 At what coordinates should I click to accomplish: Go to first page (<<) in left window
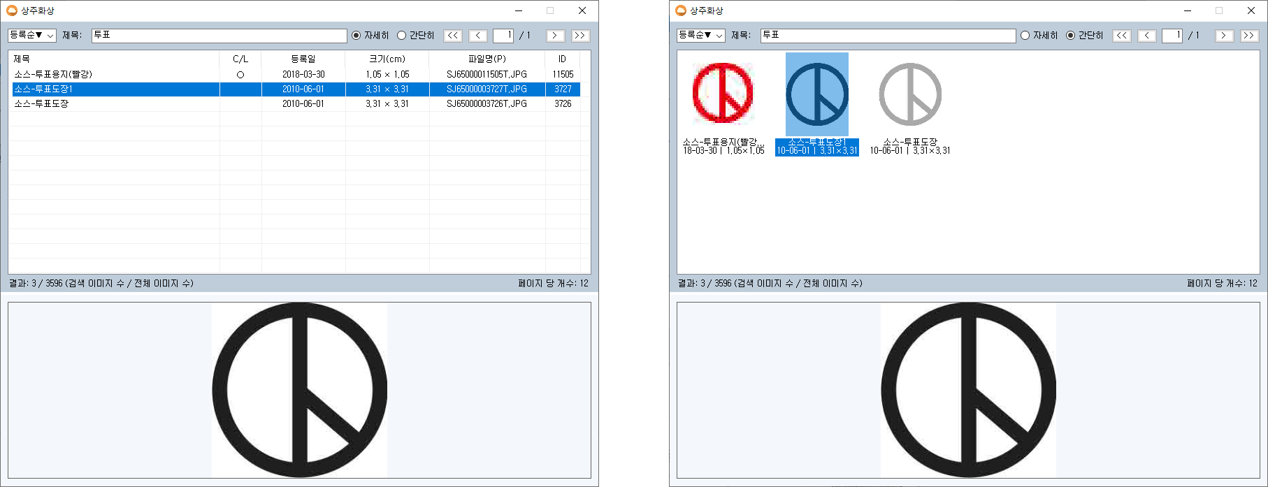(x=453, y=36)
